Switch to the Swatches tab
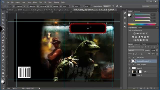 (137, 11)
